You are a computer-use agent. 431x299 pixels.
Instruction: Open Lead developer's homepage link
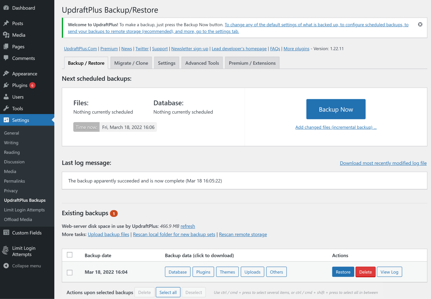point(239,48)
